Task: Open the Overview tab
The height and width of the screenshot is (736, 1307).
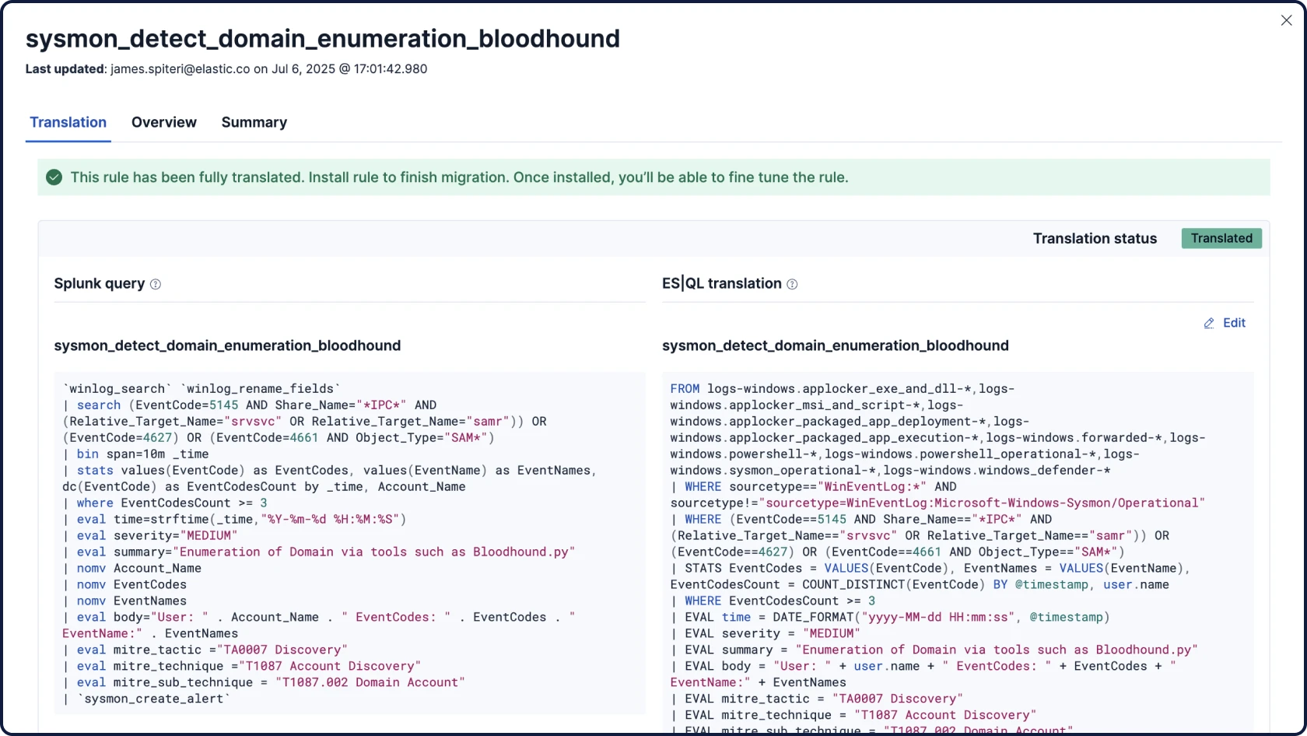Action: 164,122
